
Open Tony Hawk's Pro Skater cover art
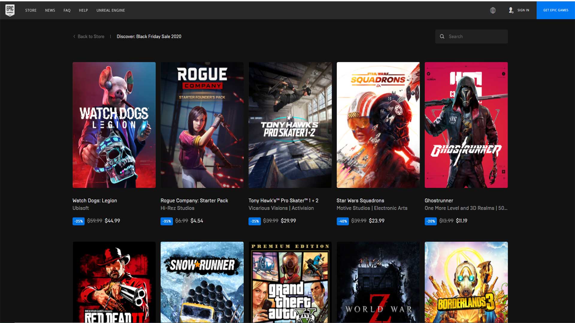pyautogui.click(x=290, y=125)
